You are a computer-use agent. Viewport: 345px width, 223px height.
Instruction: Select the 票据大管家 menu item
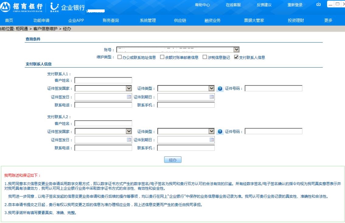coord(254,20)
